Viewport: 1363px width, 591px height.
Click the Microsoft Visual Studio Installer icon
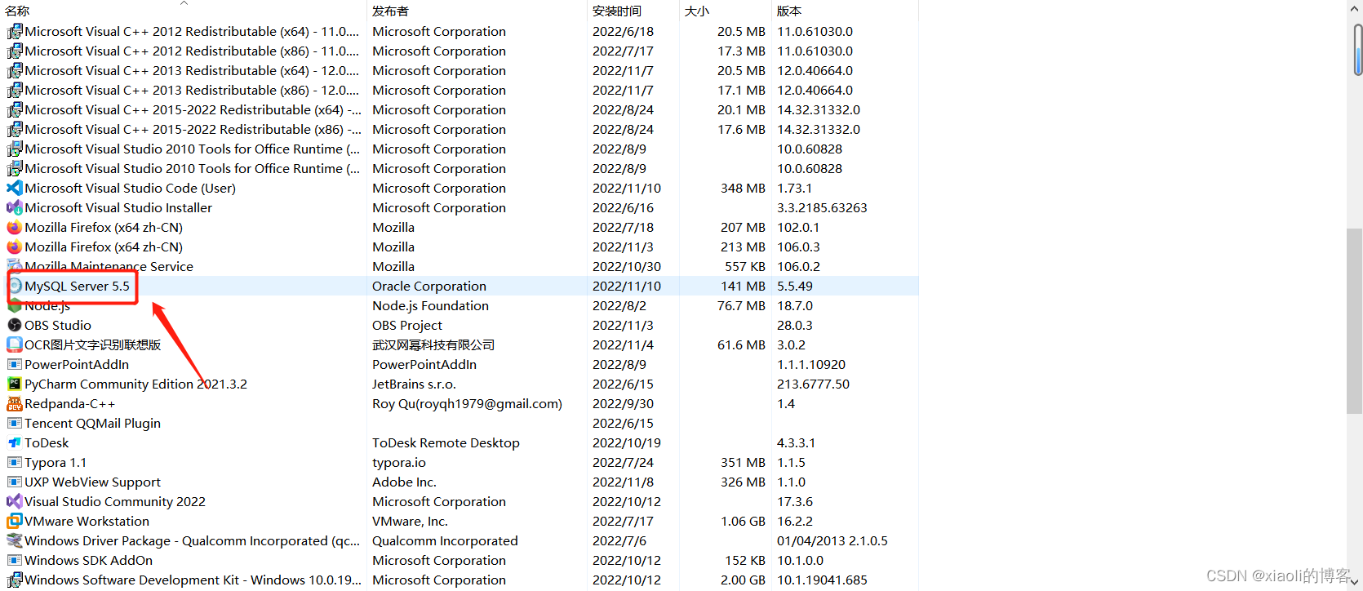pyautogui.click(x=15, y=208)
